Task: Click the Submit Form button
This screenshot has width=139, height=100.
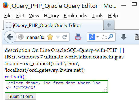Action: (x=21, y=96)
